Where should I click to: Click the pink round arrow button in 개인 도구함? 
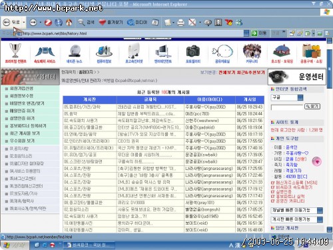317,161
